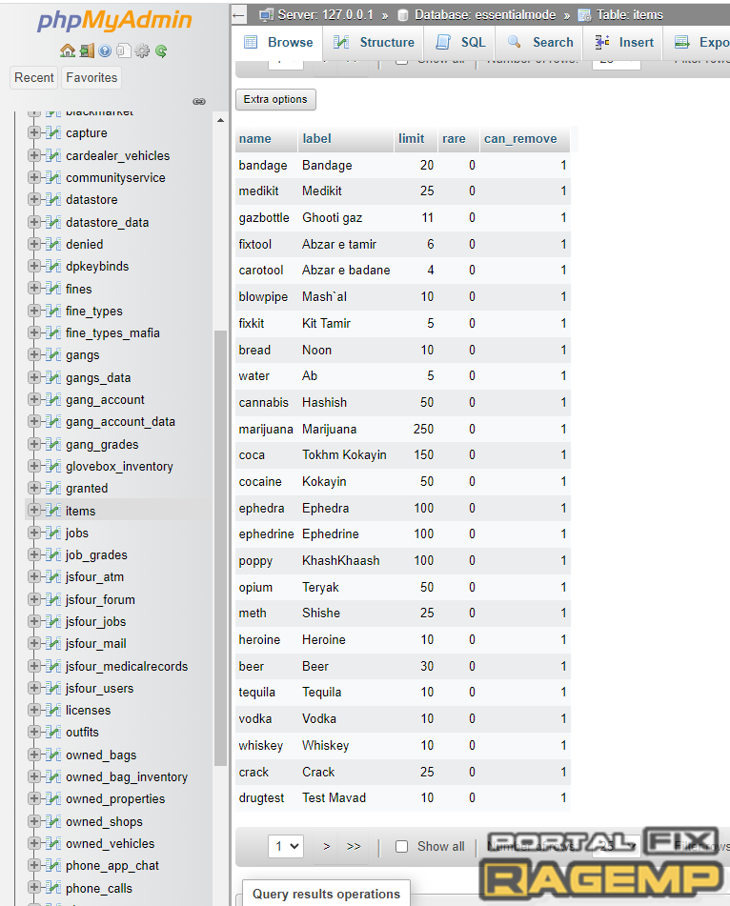Screen dimensions: 730x906
Task: Tick the bottom Show all checkbox
Action: click(x=402, y=847)
